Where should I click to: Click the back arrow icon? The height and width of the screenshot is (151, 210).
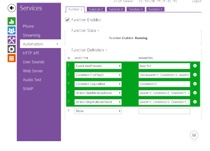(12, 8)
